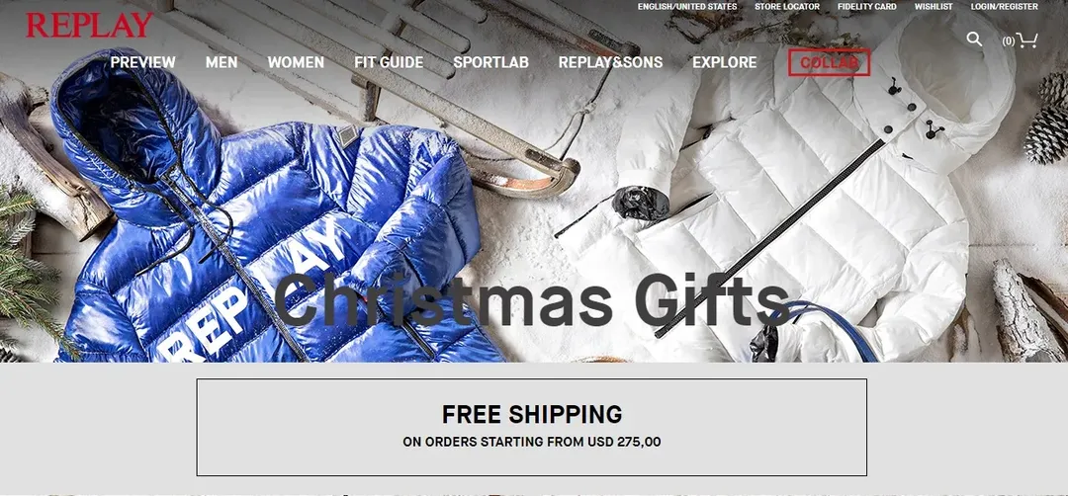Open the WOMEN menu

click(x=296, y=62)
